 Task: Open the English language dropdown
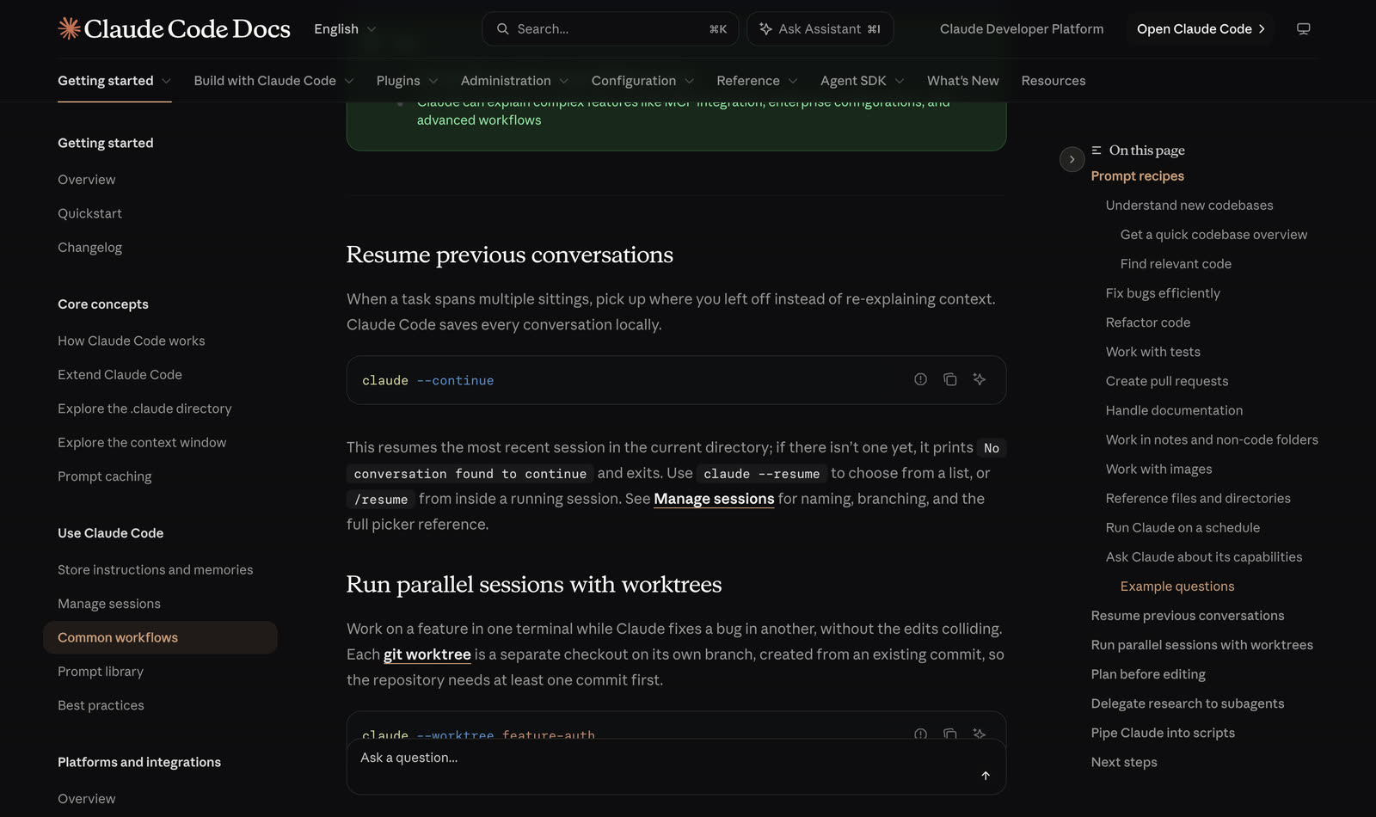click(345, 29)
